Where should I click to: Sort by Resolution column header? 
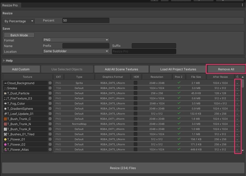157,77
